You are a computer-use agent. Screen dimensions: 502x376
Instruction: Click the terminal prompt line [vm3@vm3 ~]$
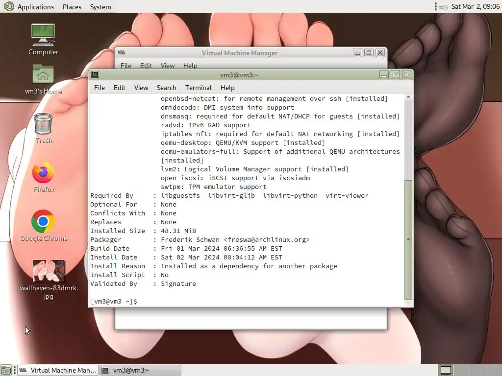click(x=114, y=301)
